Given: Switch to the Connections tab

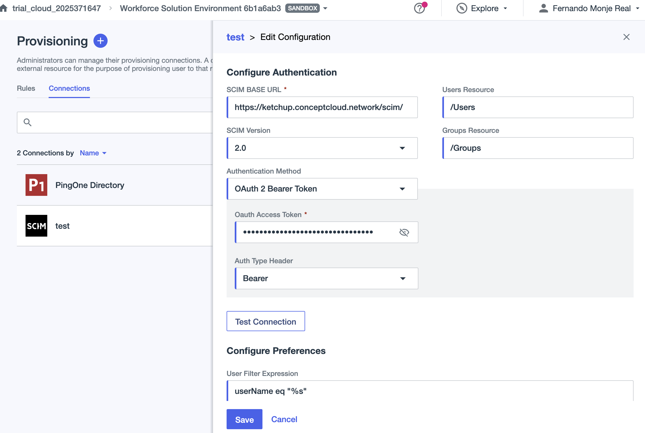Looking at the screenshot, I should click(x=69, y=88).
